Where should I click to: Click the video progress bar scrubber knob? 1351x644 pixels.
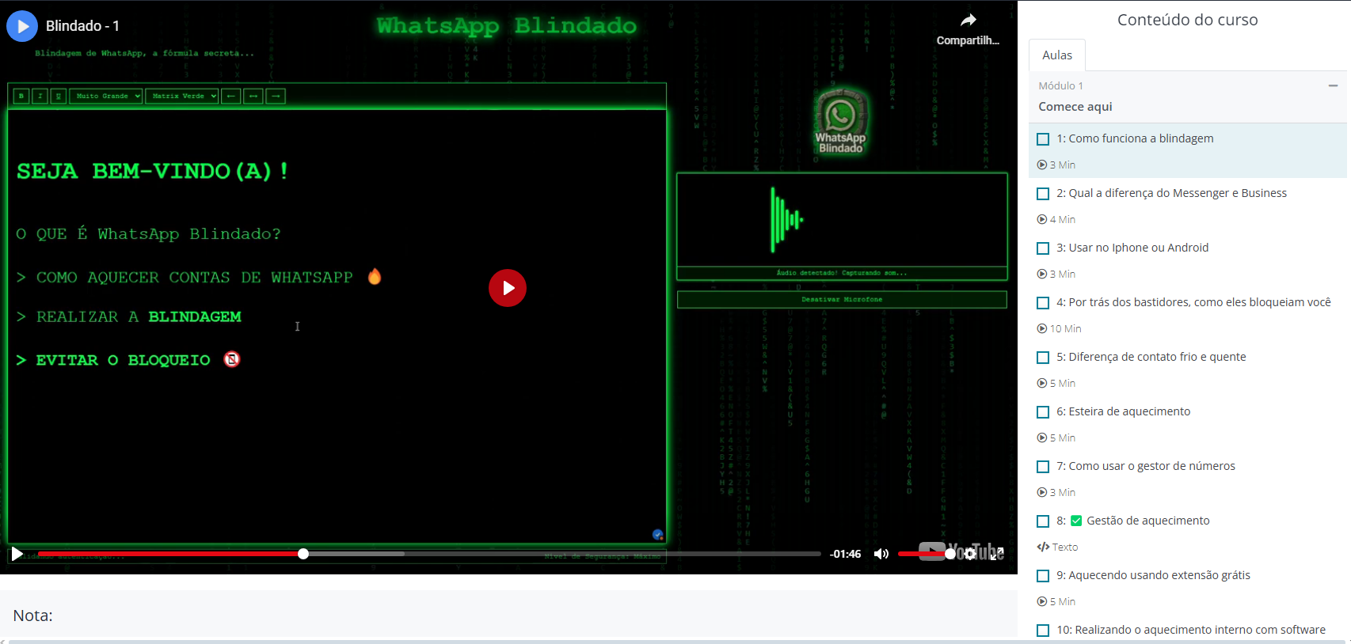303,554
